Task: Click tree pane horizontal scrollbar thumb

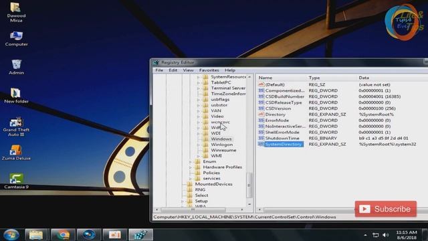Action: pos(193,210)
